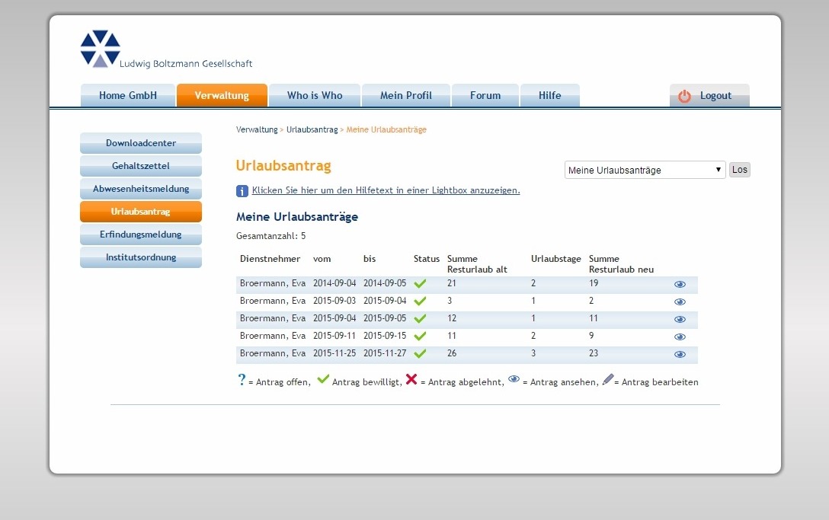Open the Who is Who tab
Viewport: 829px width, 520px height.
coord(315,96)
